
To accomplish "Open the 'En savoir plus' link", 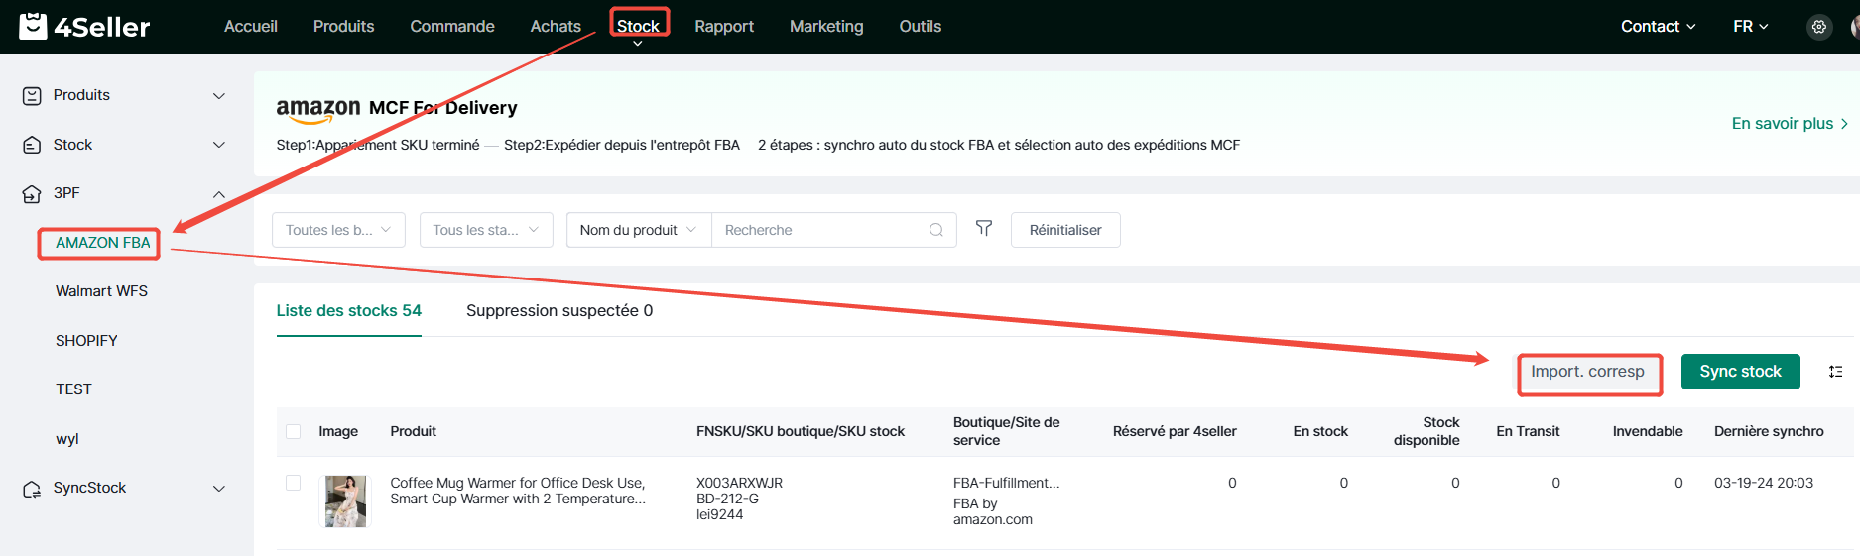I will (1788, 124).
